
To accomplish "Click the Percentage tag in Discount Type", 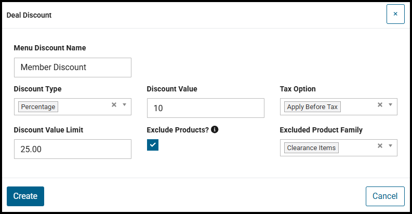I will pyautogui.click(x=38, y=107).
